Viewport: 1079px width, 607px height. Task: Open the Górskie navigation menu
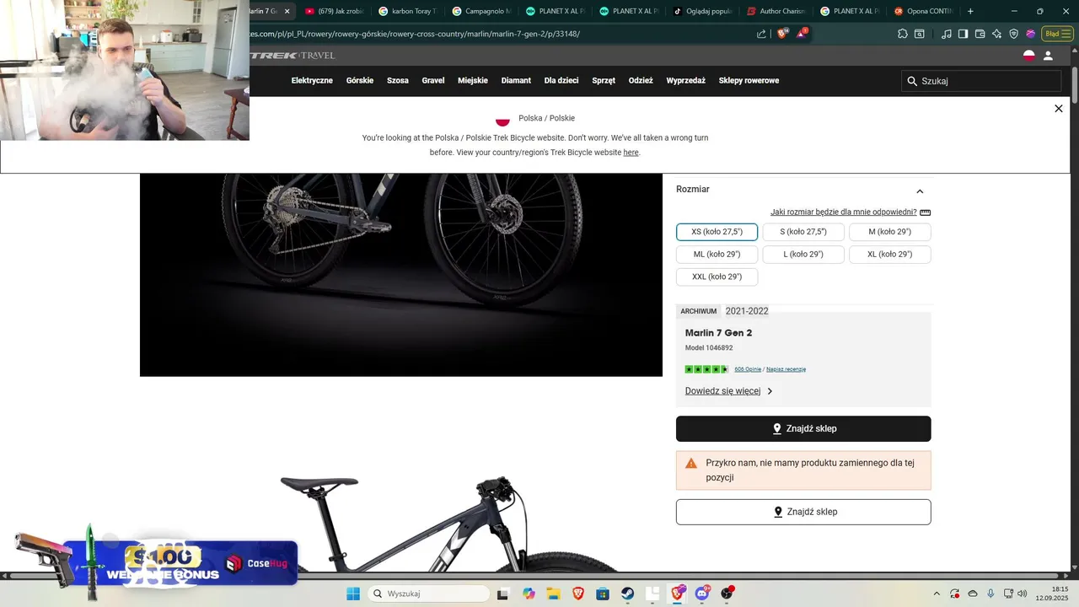point(360,81)
